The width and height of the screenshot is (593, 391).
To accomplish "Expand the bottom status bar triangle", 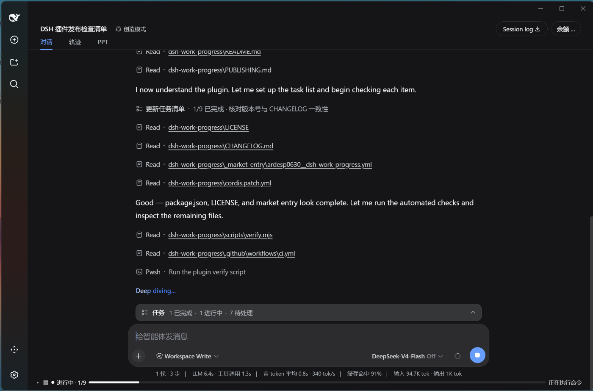I will click(38, 383).
